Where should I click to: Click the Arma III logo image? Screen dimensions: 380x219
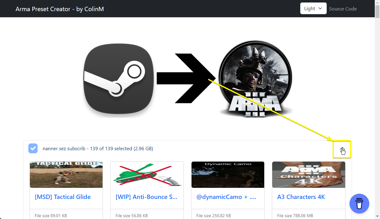(x=255, y=78)
